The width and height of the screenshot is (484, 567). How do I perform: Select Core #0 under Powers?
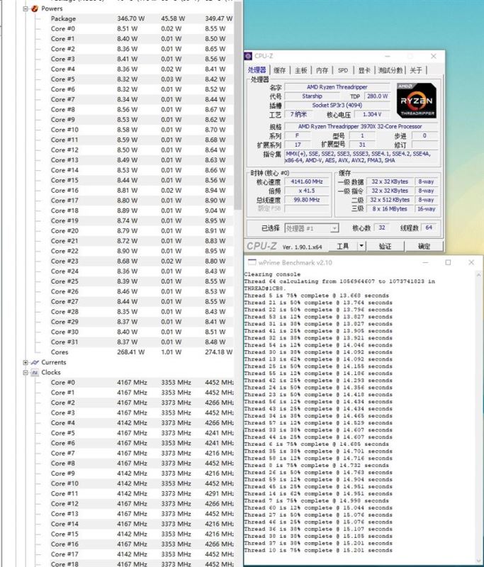[x=141, y=28]
